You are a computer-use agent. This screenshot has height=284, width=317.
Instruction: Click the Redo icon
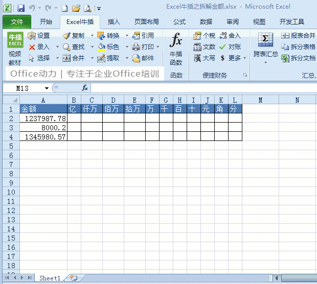(48, 8)
